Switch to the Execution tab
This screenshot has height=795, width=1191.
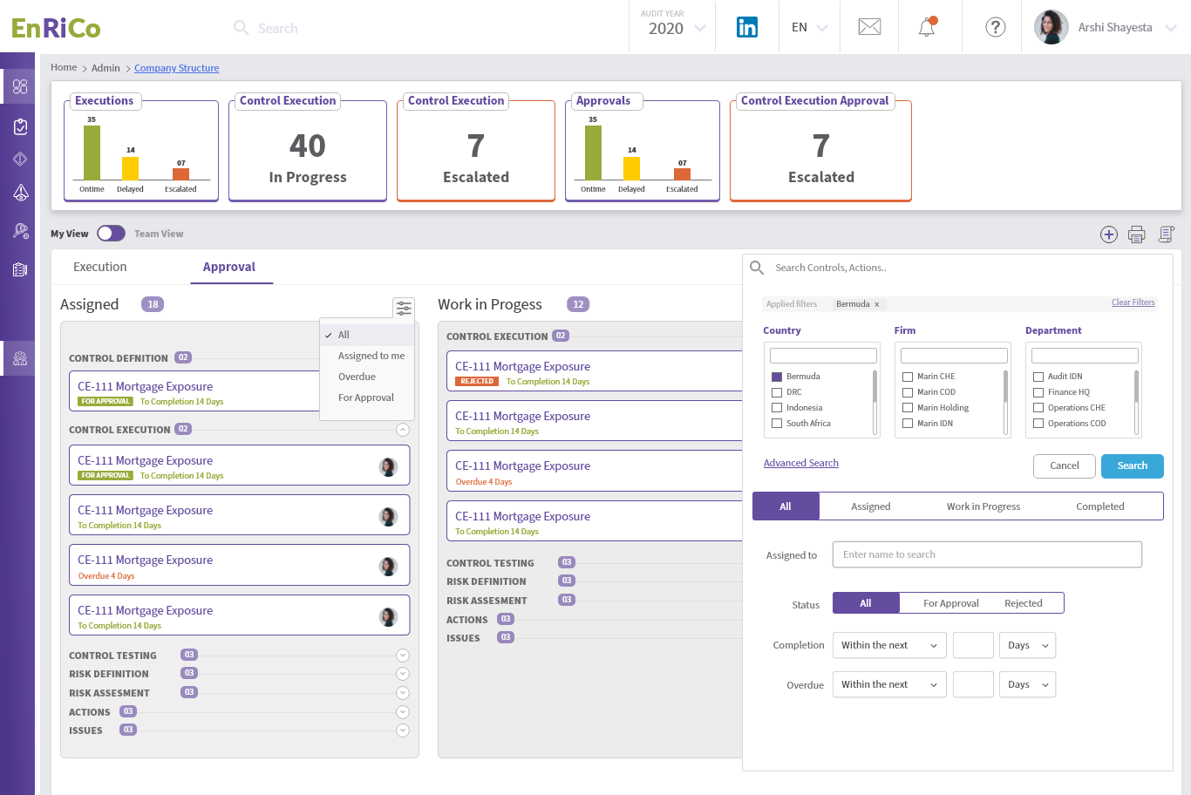(100, 267)
